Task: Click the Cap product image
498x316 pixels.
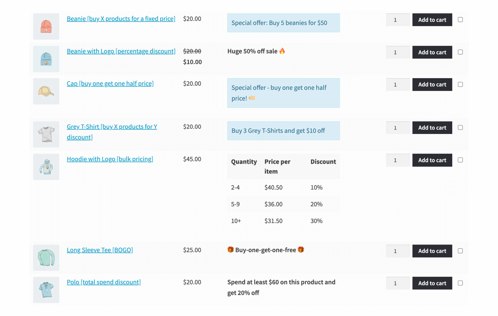Action: [x=46, y=91]
